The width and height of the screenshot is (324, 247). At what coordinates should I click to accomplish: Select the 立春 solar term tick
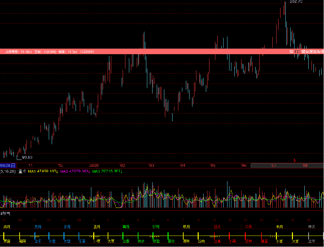tap(126, 241)
